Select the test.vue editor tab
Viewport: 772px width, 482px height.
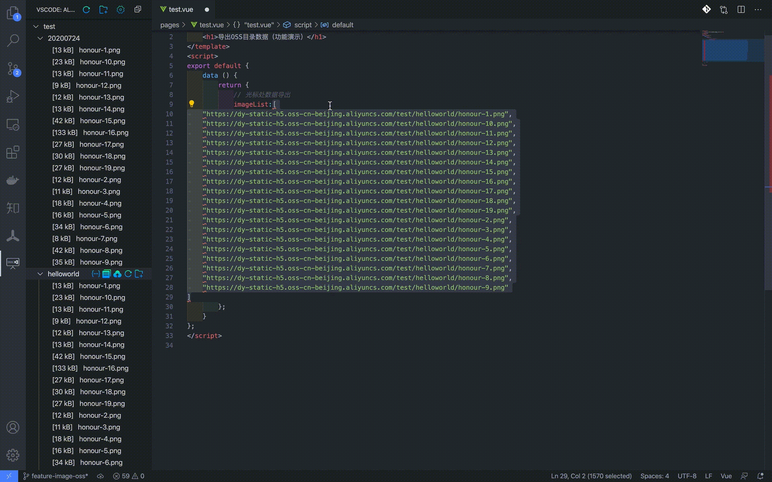coord(181,9)
